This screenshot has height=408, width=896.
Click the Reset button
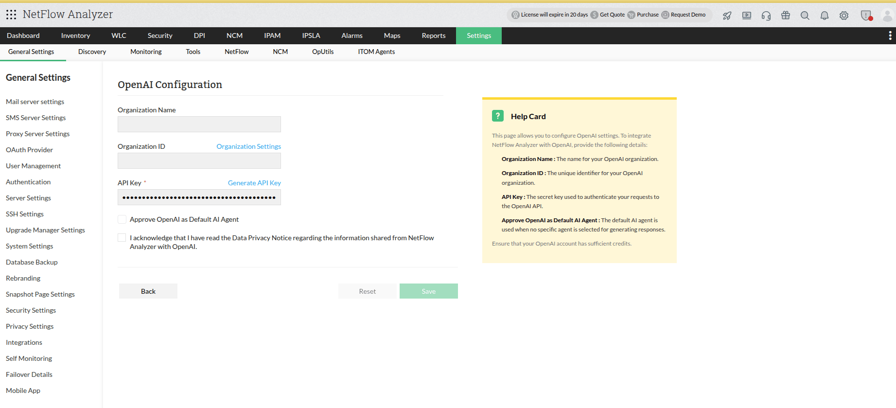click(x=368, y=291)
